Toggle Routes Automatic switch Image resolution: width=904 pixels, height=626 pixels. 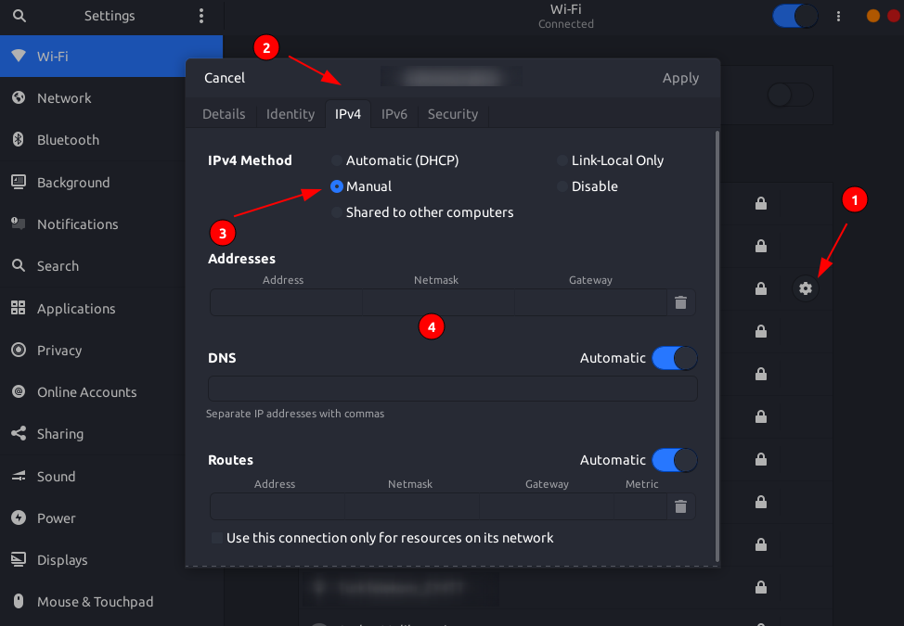675,460
